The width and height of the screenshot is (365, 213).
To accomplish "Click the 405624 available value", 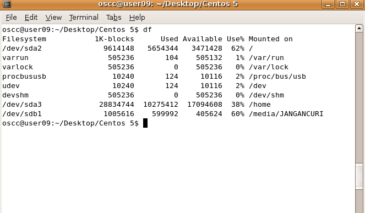I will 209,114.
